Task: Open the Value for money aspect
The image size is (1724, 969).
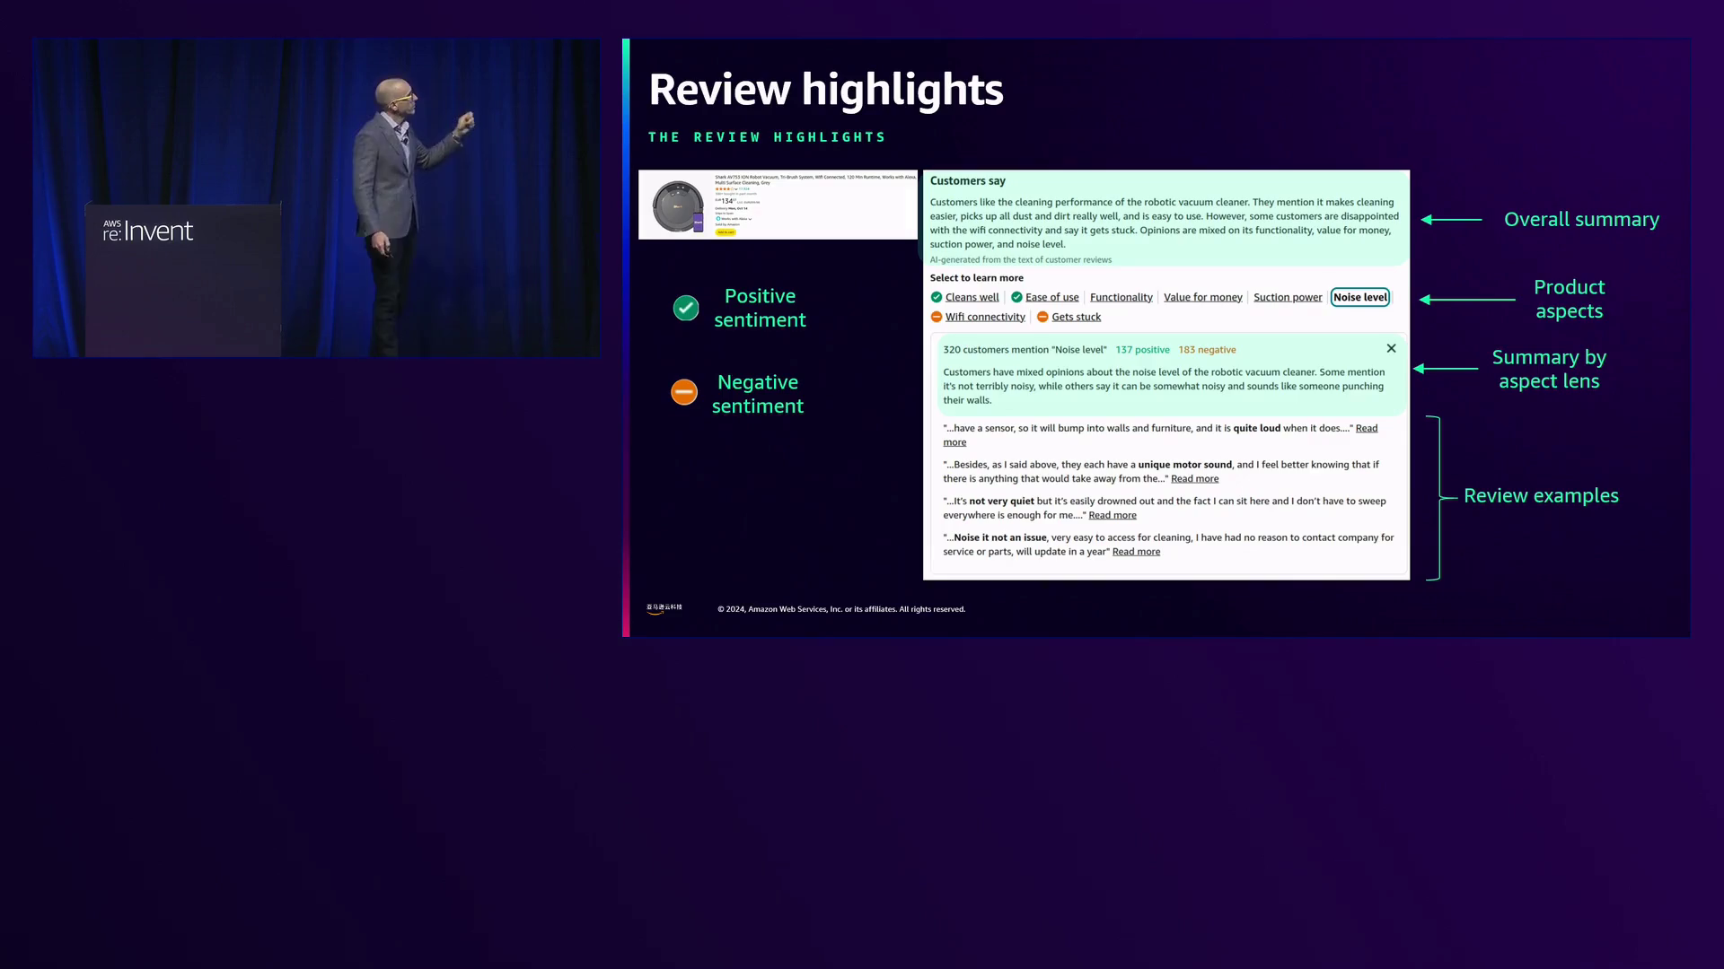Action: coord(1202,297)
